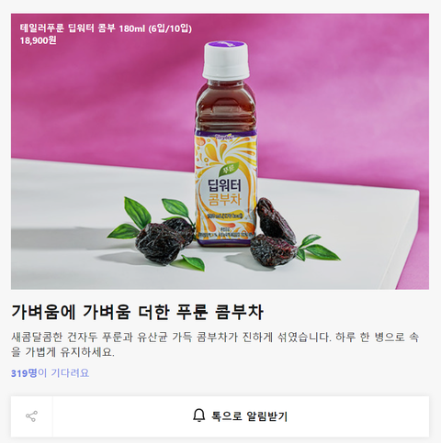Image resolution: width=441 pixels, height=443 pixels.
Task: Click the share icon at bottom left
Action: click(31, 416)
